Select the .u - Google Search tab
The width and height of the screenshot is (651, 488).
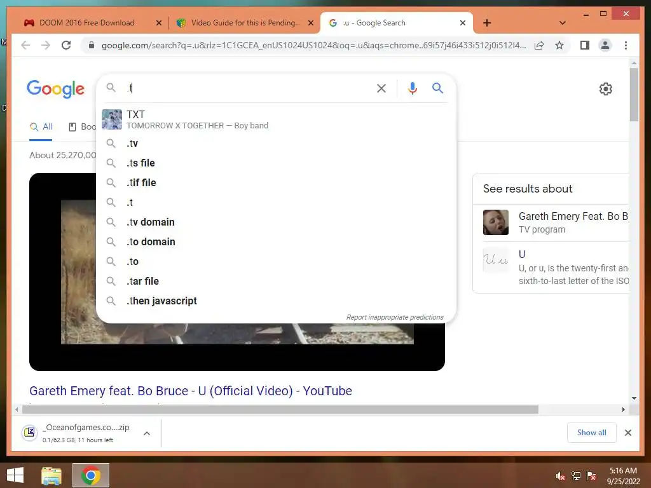click(397, 23)
